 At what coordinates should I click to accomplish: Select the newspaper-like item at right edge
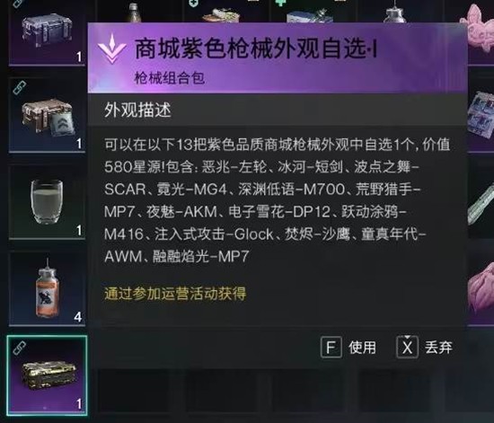pos(481,115)
